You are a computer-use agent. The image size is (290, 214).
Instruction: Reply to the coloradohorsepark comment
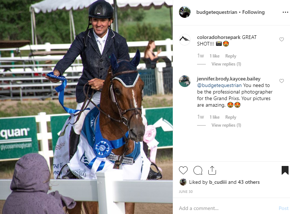click(x=230, y=56)
